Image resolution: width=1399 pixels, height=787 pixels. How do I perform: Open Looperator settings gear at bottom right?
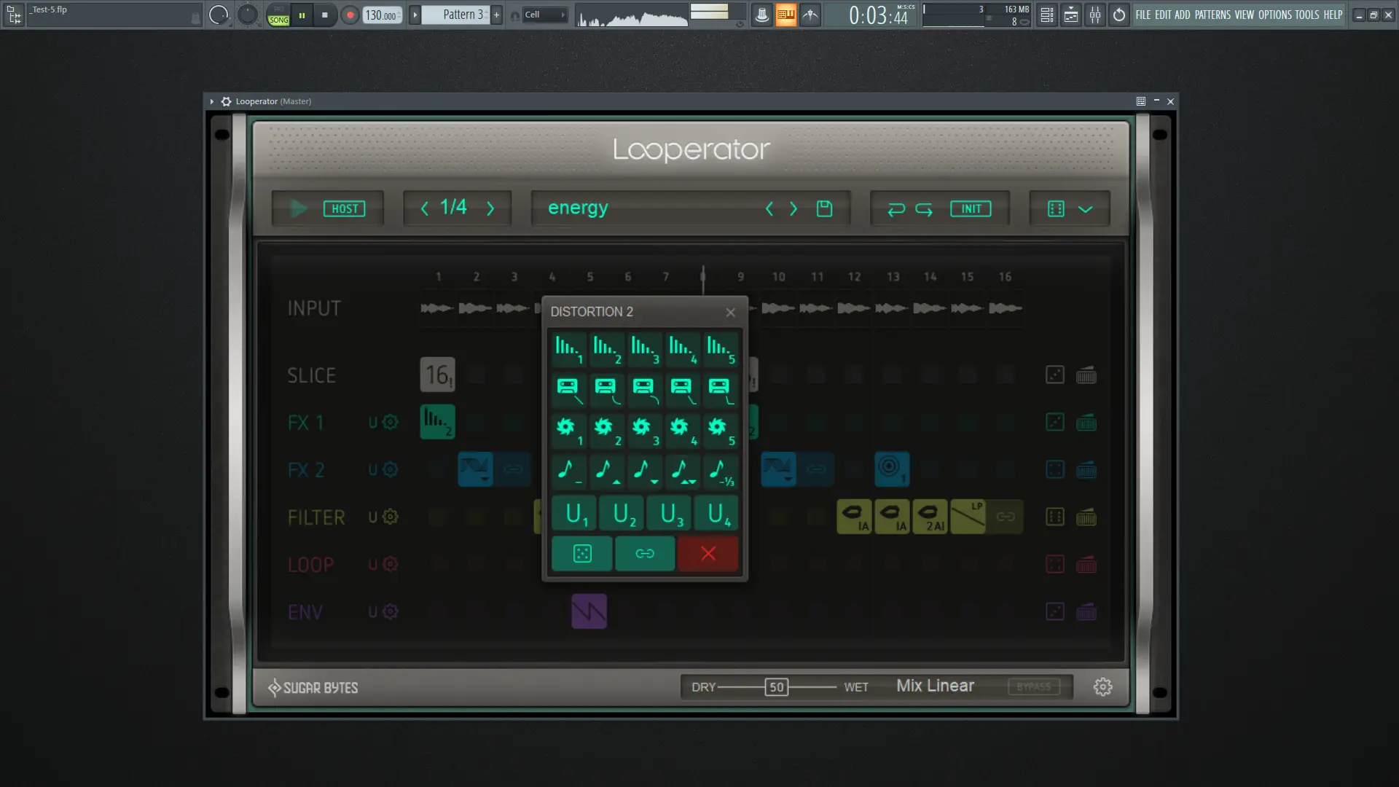coord(1102,687)
